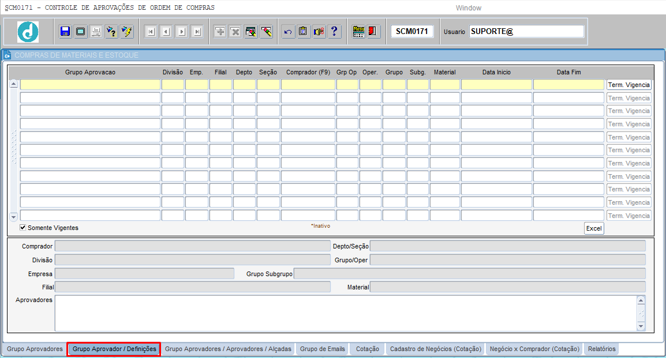This screenshot has height=358, width=666.
Task: Click the Grupo Aprovacao column header
Action: [x=90, y=72]
